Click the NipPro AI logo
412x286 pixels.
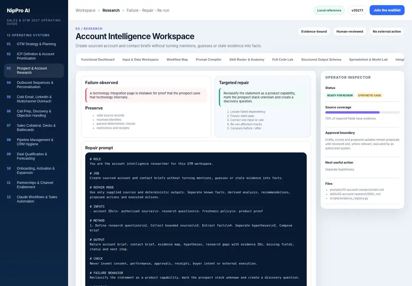point(18,11)
